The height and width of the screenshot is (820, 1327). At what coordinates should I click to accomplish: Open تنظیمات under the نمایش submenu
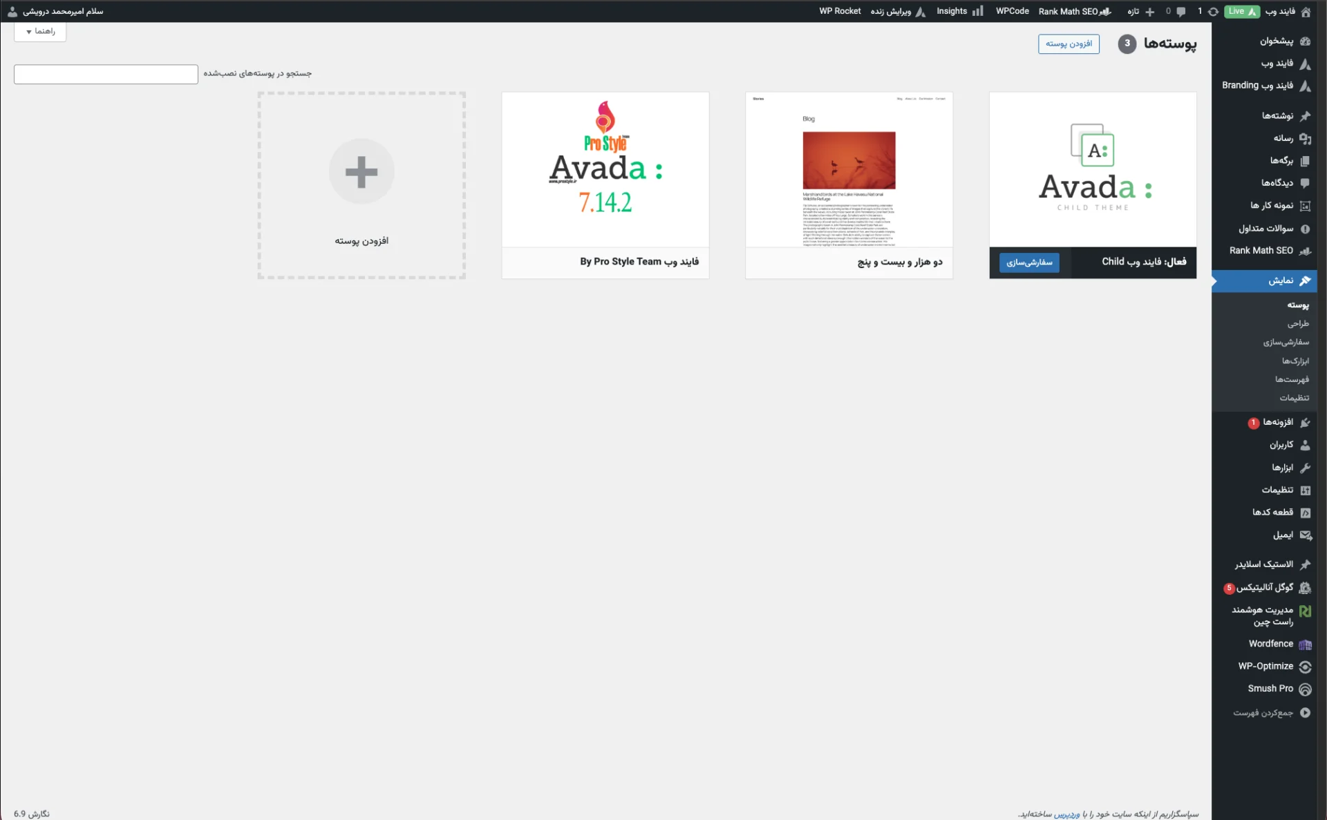1294,397
